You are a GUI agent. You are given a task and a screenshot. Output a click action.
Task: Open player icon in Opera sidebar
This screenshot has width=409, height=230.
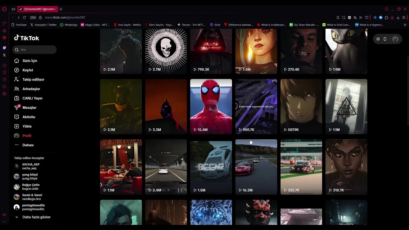click(4, 65)
